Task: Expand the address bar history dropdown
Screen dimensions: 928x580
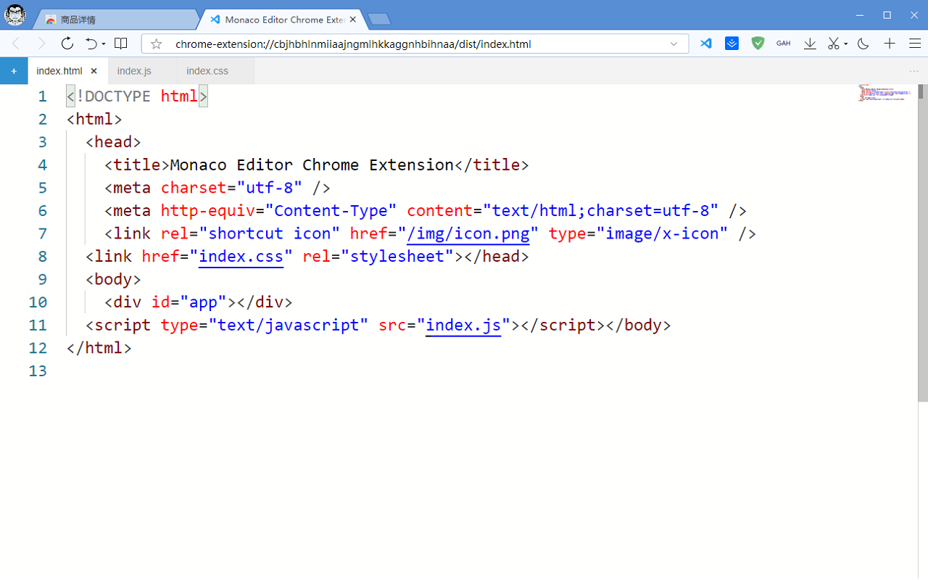Action: (x=675, y=44)
